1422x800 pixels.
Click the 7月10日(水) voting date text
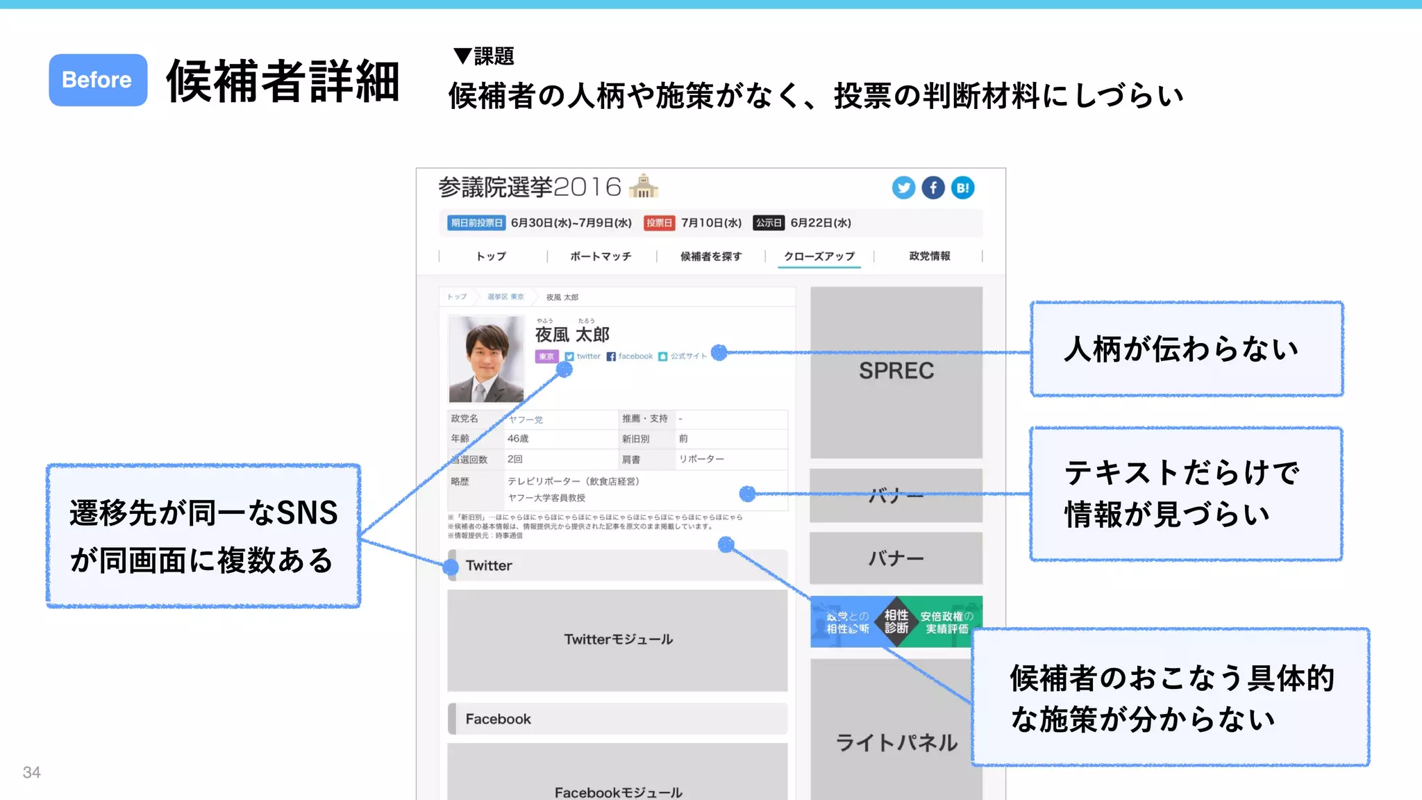(711, 223)
